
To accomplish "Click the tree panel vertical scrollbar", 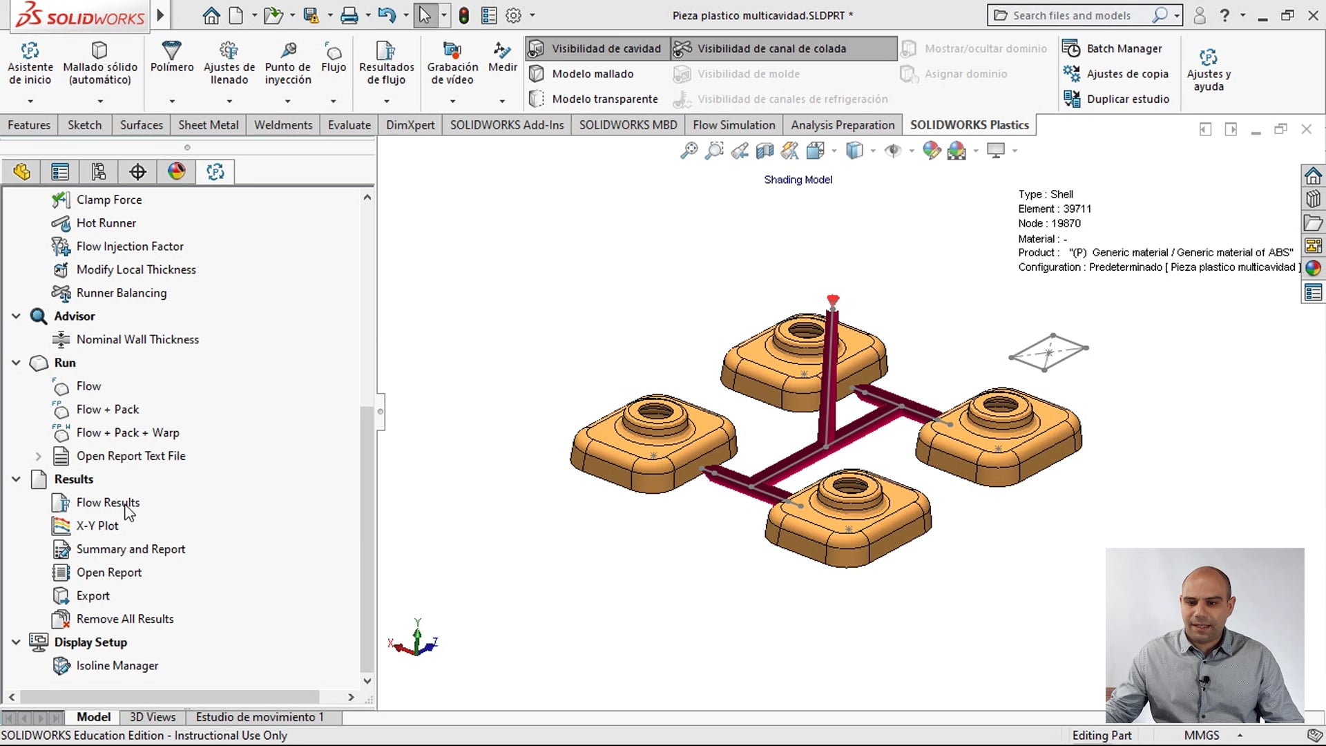I will pos(367,539).
